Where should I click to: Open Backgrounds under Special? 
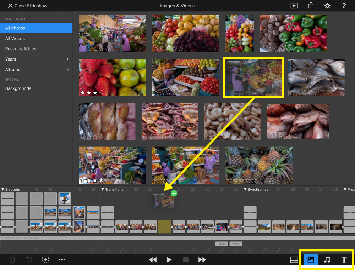[36, 88]
